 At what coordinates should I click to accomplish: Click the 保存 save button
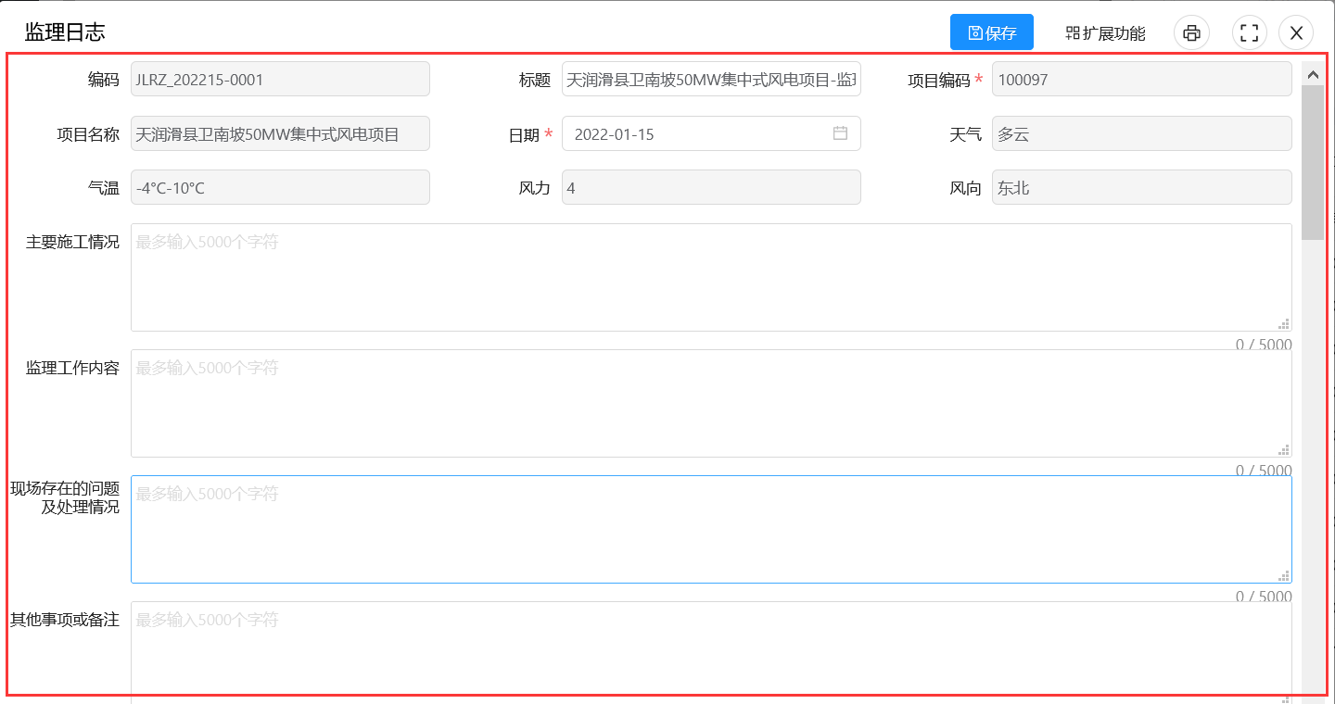point(991,32)
